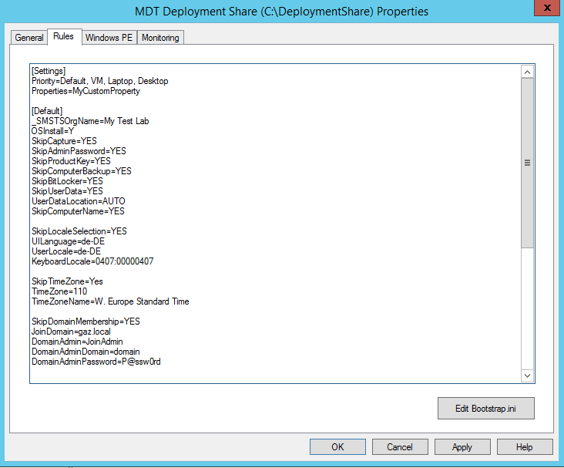Open the Windows PE tab
The width and height of the screenshot is (564, 468).
pyautogui.click(x=109, y=38)
